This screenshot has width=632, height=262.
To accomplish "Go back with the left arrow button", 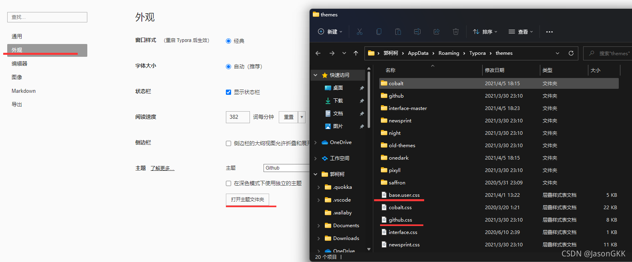I will pyautogui.click(x=318, y=53).
